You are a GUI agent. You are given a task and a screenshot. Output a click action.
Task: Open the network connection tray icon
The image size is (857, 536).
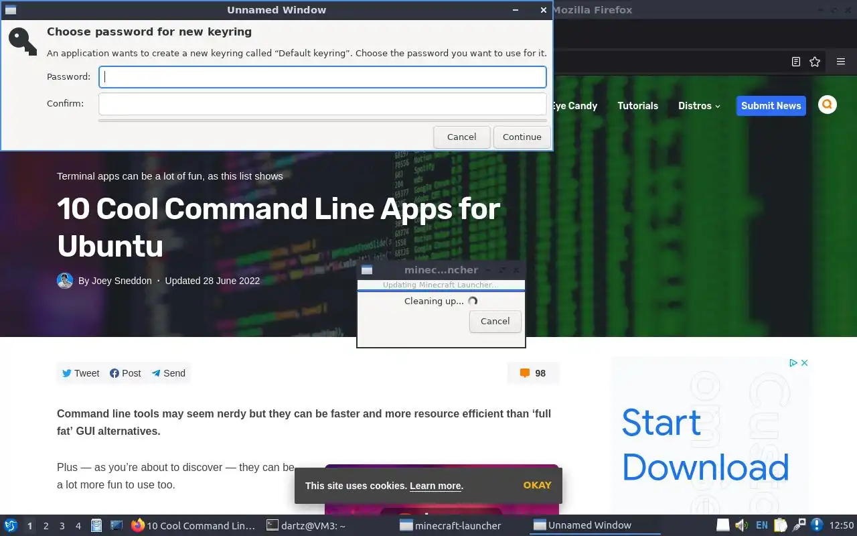click(x=799, y=525)
